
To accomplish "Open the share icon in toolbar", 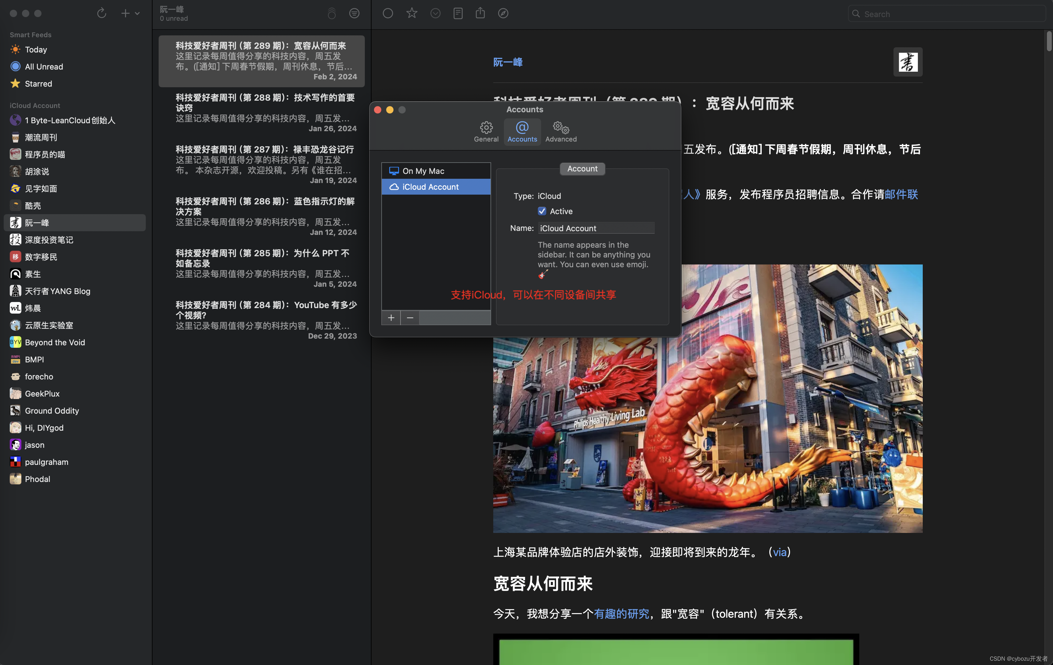I will tap(480, 13).
